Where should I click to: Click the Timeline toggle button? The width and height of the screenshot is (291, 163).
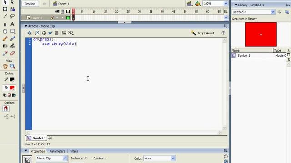(30, 4)
